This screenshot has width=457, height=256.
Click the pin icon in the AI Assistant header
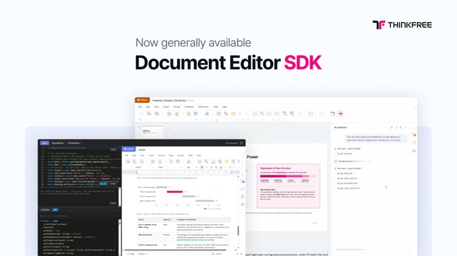coord(392,128)
